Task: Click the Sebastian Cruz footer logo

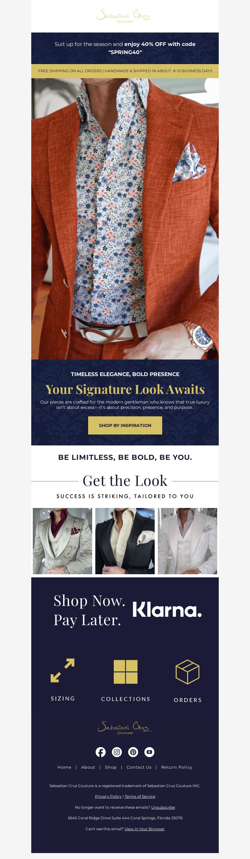Action: (125, 728)
